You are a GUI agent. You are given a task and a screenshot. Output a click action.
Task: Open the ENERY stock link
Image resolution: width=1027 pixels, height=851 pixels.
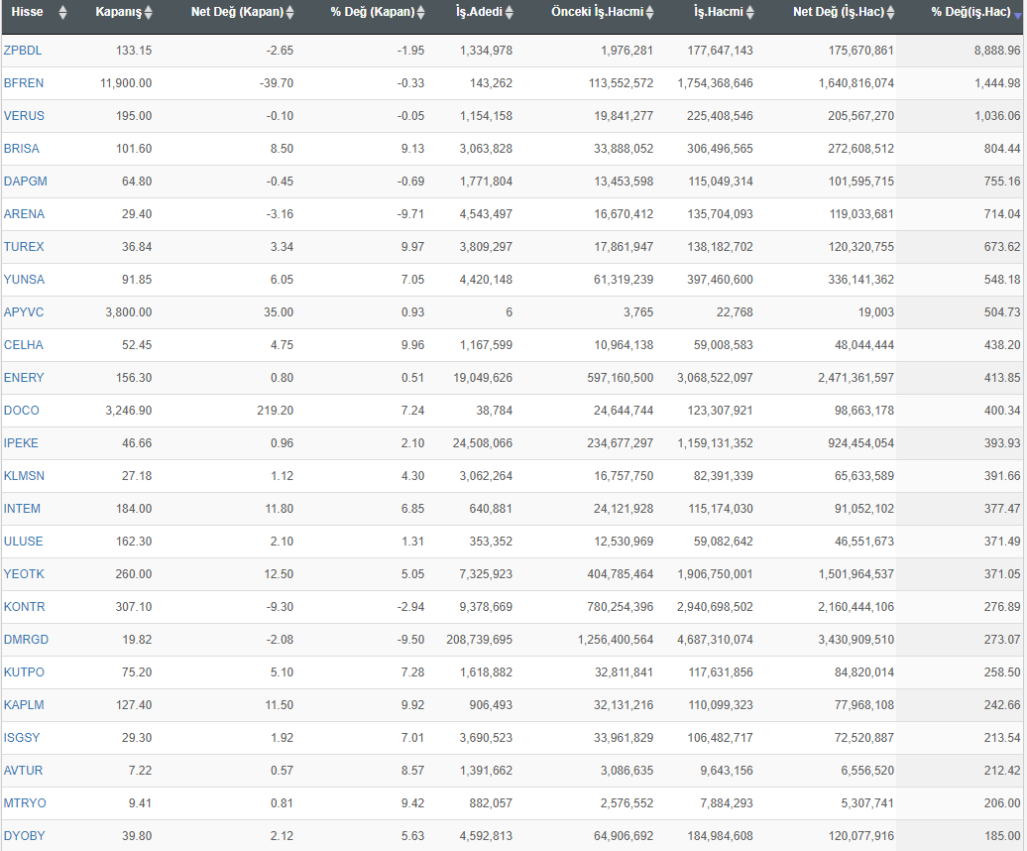pyautogui.click(x=24, y=378)
